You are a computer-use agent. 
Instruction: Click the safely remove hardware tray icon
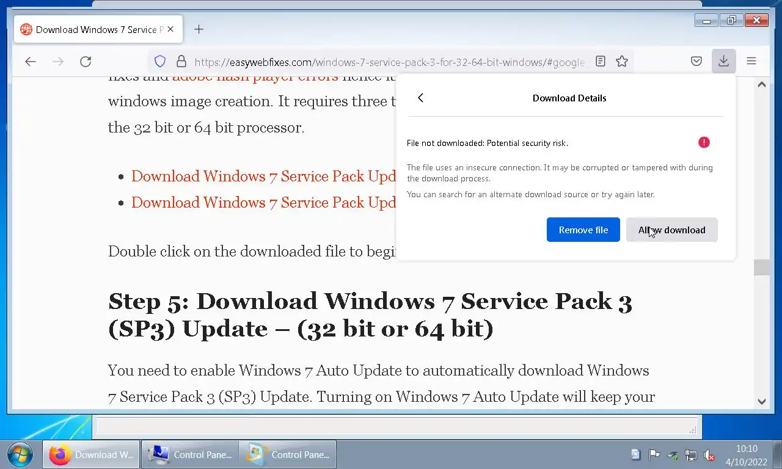(673, 455)
